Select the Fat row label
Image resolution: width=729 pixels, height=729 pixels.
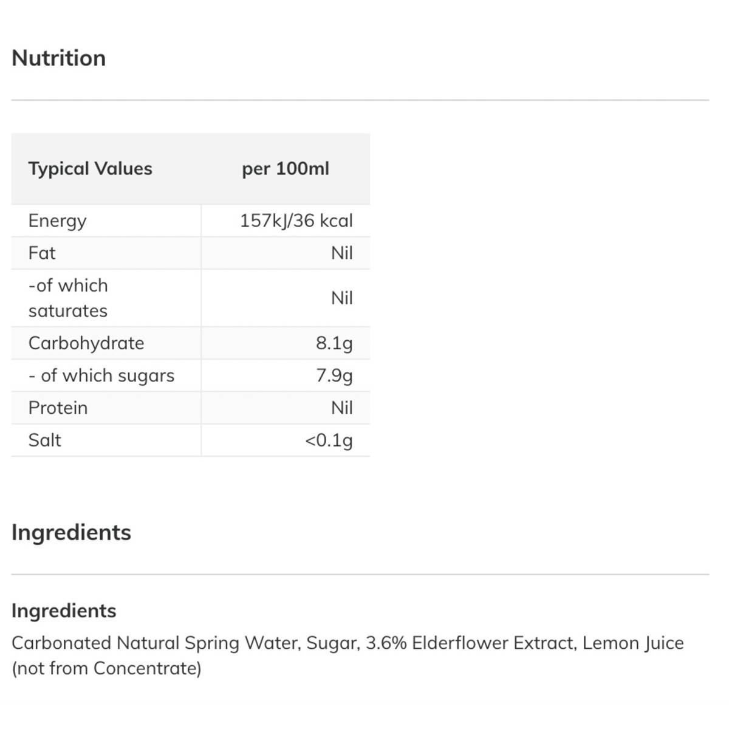pyautogui.click(x=42, y=253)
